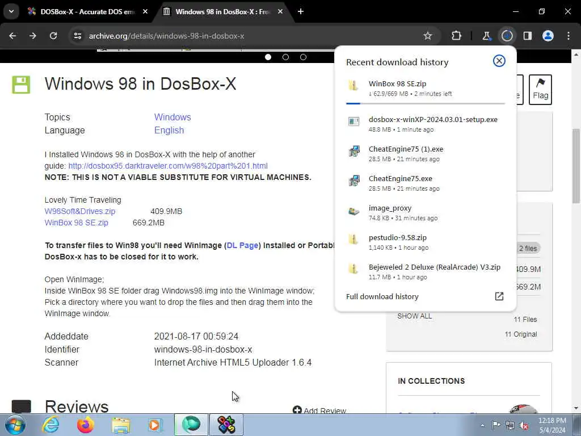The height and width of the screenshot is (436, 581).
Task: Open pestudio-9.58.zip download entry
Action: pyautogui.click(x=425, y=242)
